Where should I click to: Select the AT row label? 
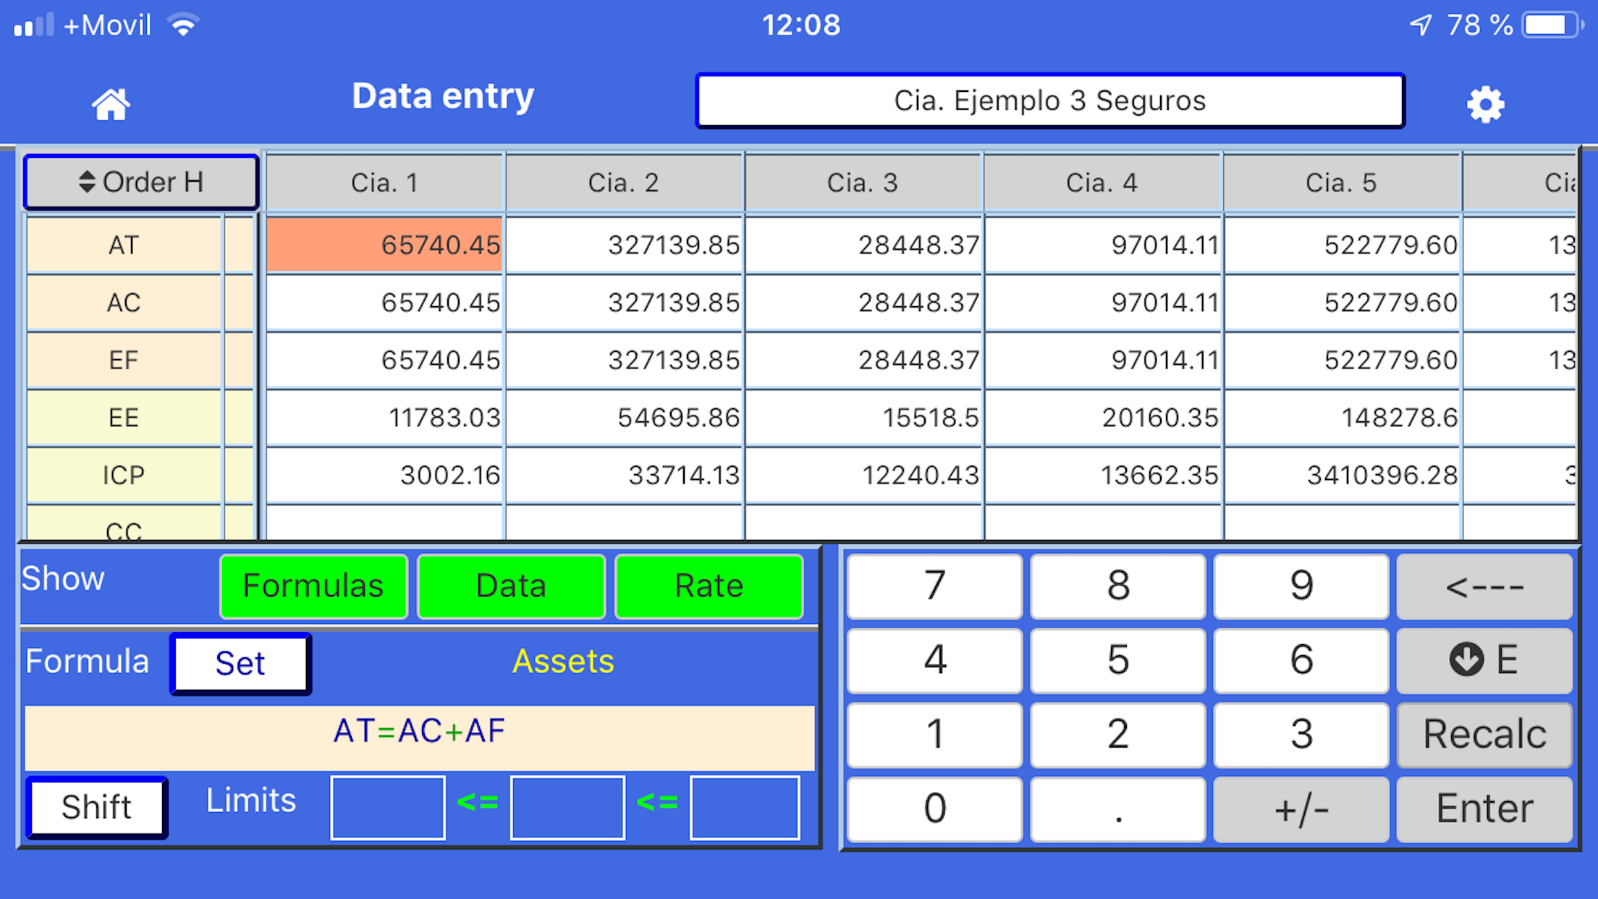tap(124, 245)
